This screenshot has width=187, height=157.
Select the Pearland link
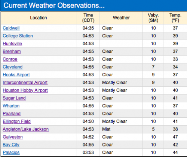coord(12,114)
